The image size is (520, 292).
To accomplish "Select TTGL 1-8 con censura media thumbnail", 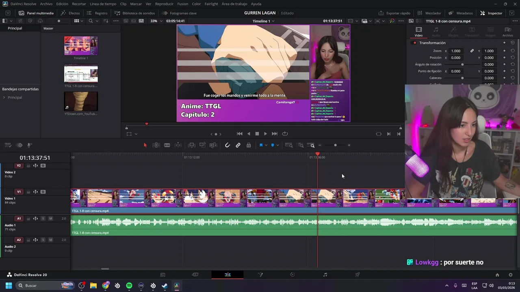I will [x=81, y=73].
